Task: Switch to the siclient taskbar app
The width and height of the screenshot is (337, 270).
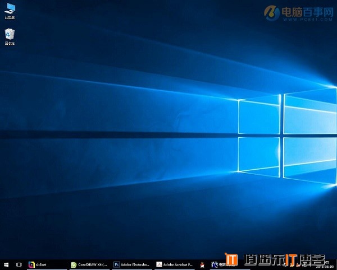Action: pyautogui.click(x=47, y=265)
